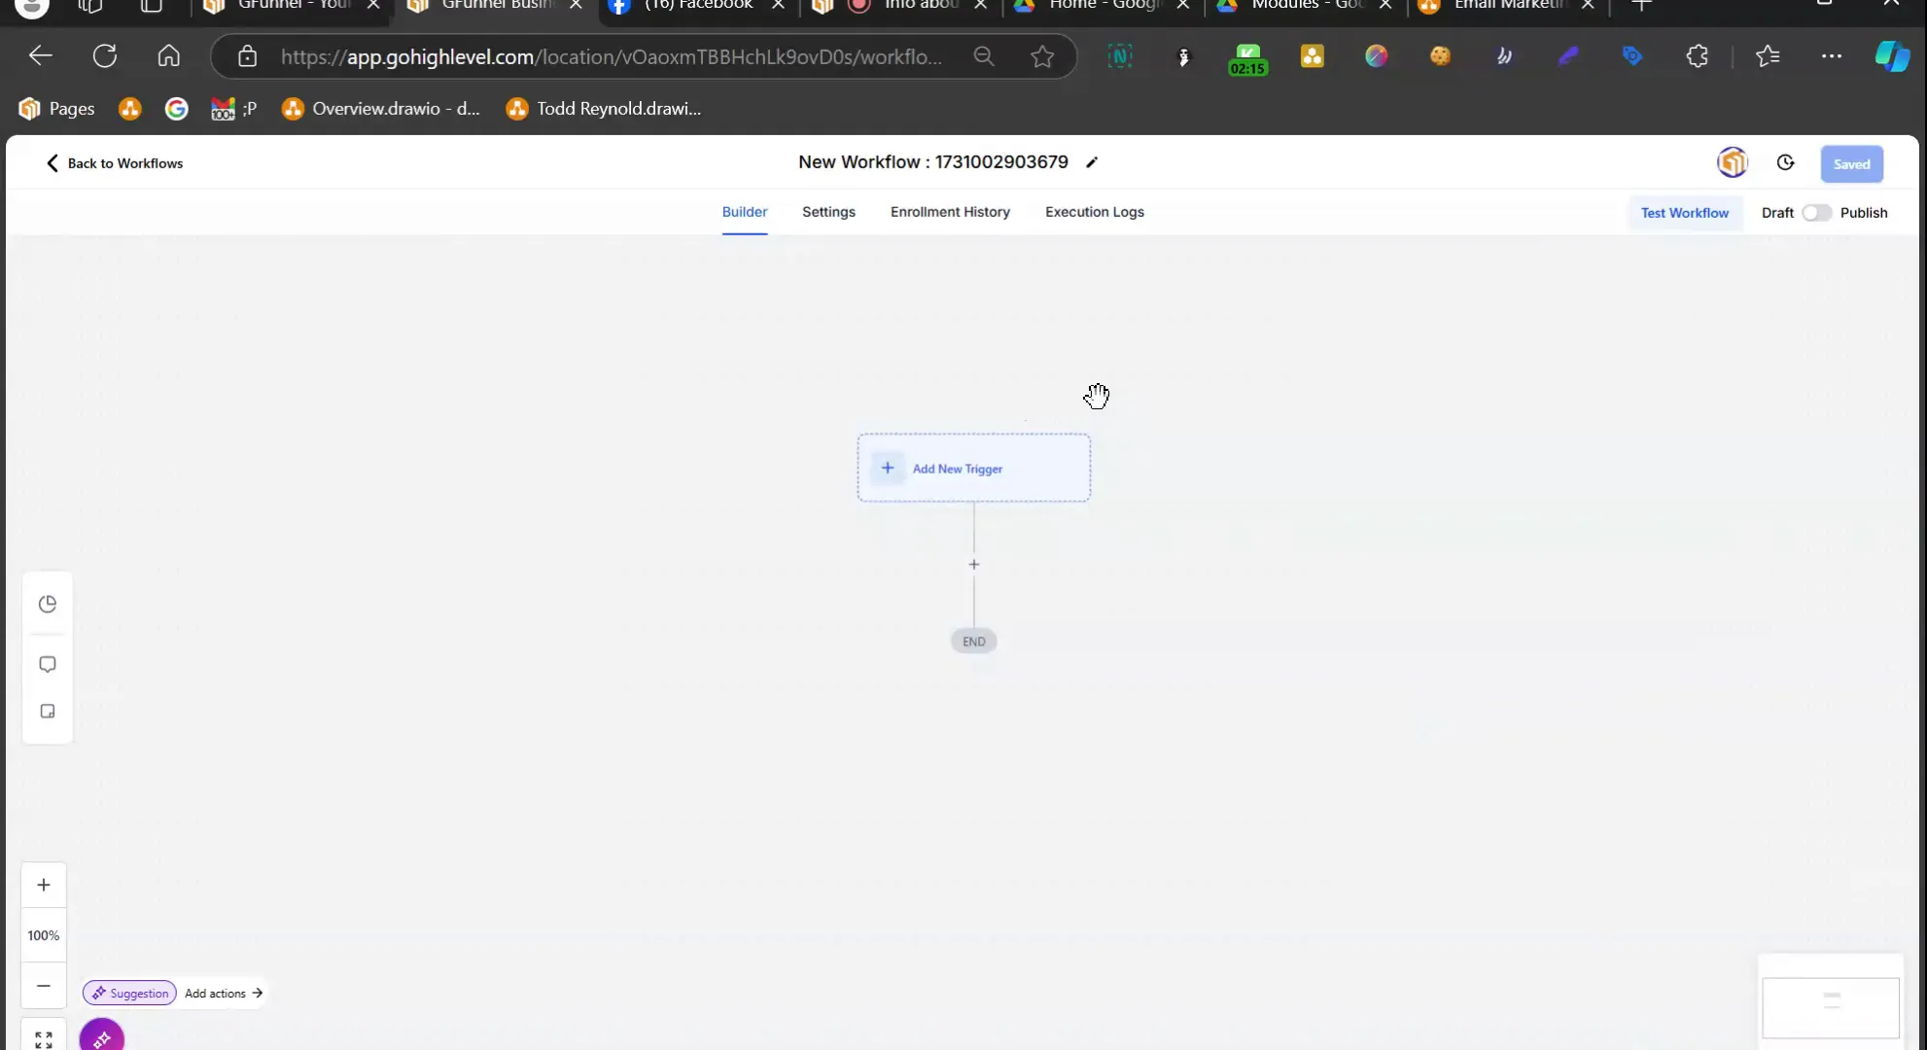This screenshot has width=1927, height=1050.
Task: Open the comments panel icon
Action: click(x=47, y=664)
